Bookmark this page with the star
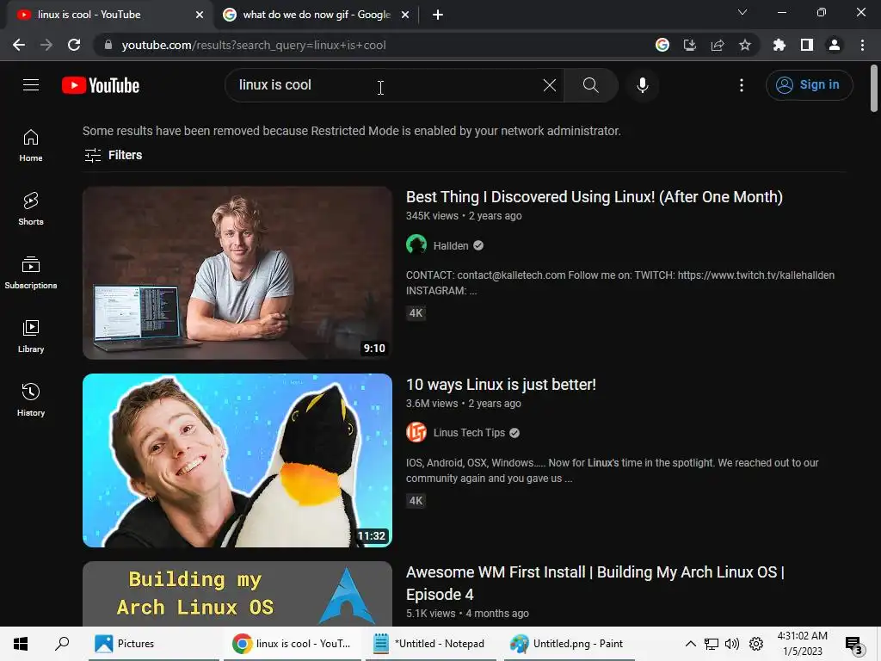The height and width of the screenshot is (661, 881). coord(745,45)
